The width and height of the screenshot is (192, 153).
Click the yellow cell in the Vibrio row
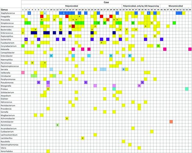139,148
